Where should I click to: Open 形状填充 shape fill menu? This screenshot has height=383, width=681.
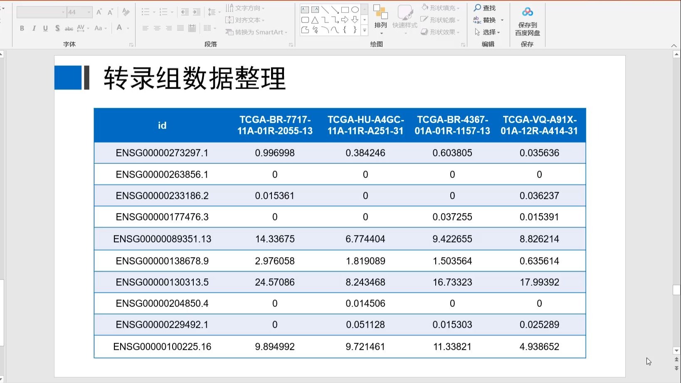[x=441, y=8]
